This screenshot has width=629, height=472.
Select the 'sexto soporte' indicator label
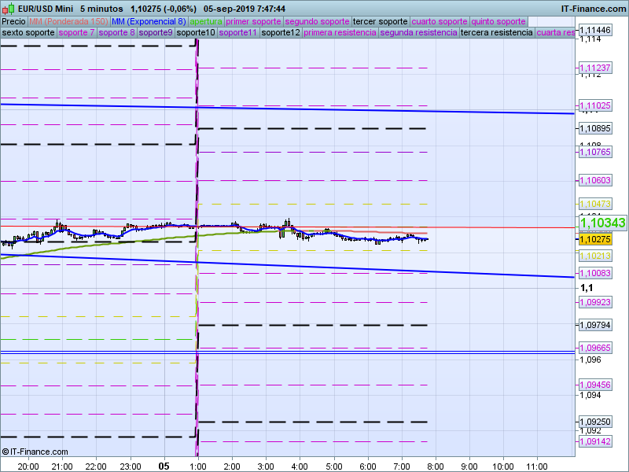click(28, 33)
